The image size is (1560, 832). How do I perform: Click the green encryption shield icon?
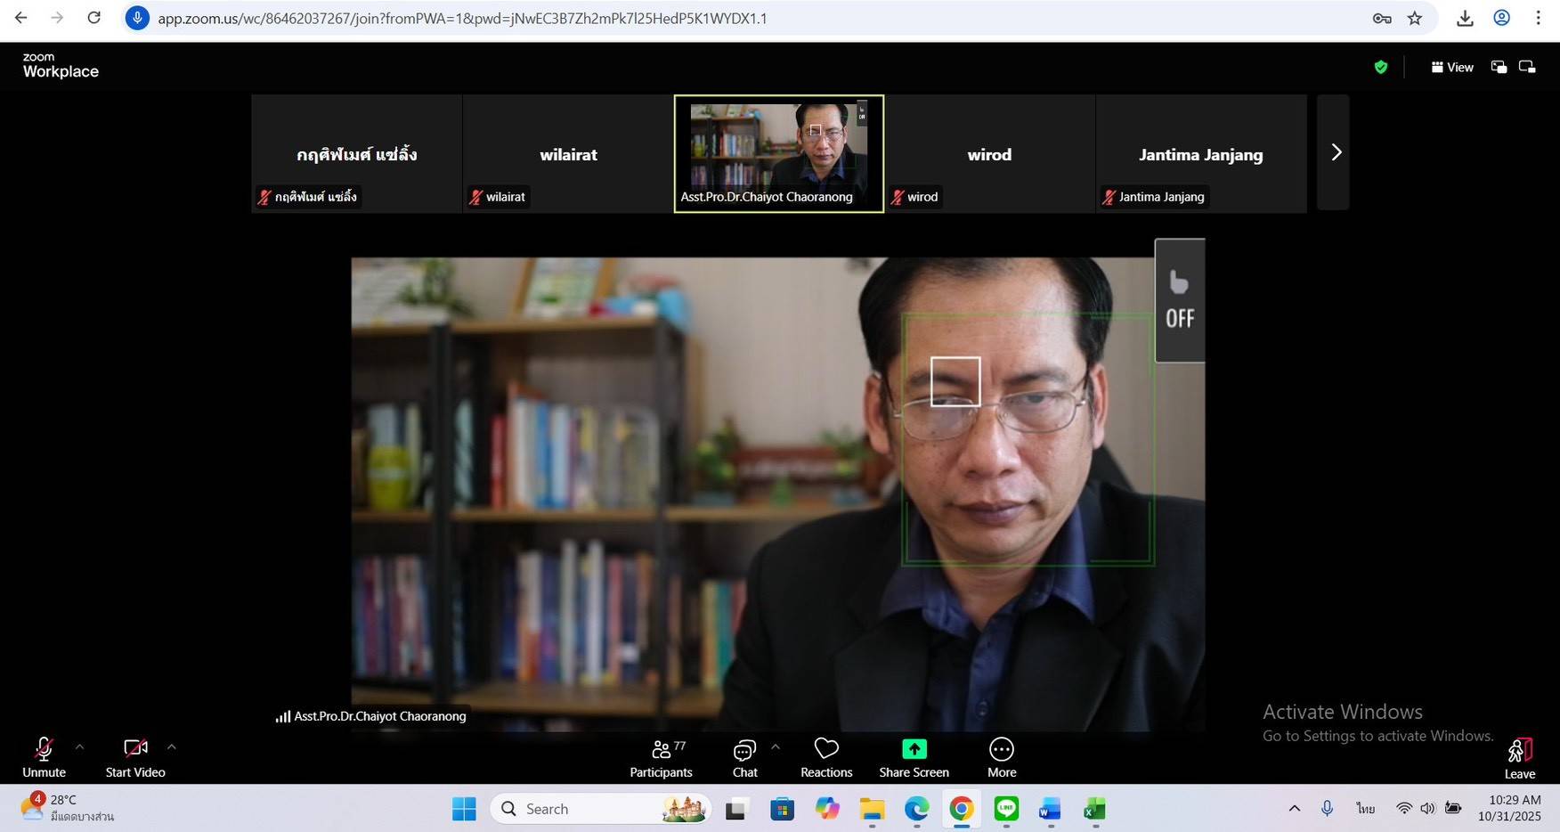[x=1381, y=67]
